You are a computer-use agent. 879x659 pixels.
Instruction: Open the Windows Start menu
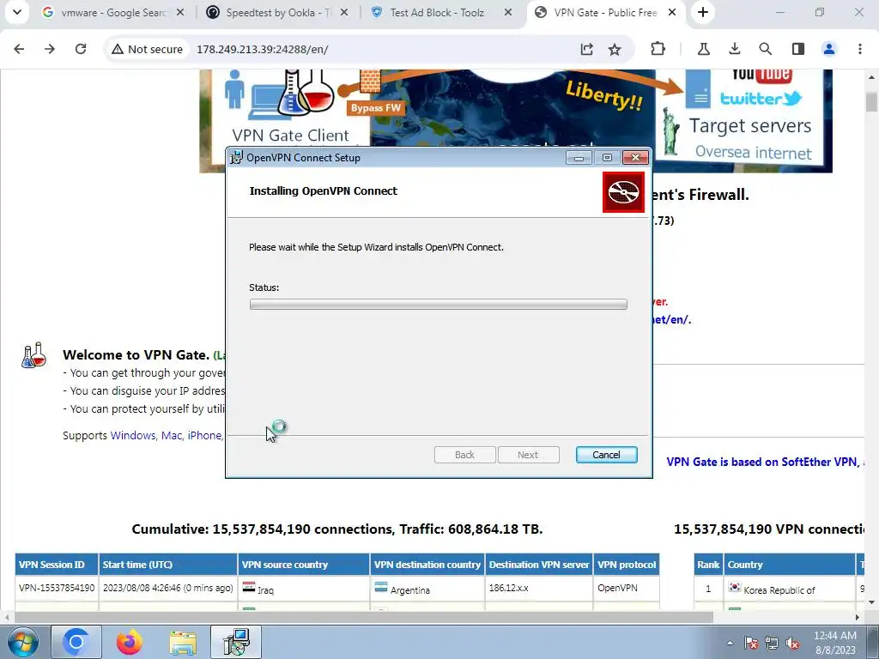coord(22,642)
